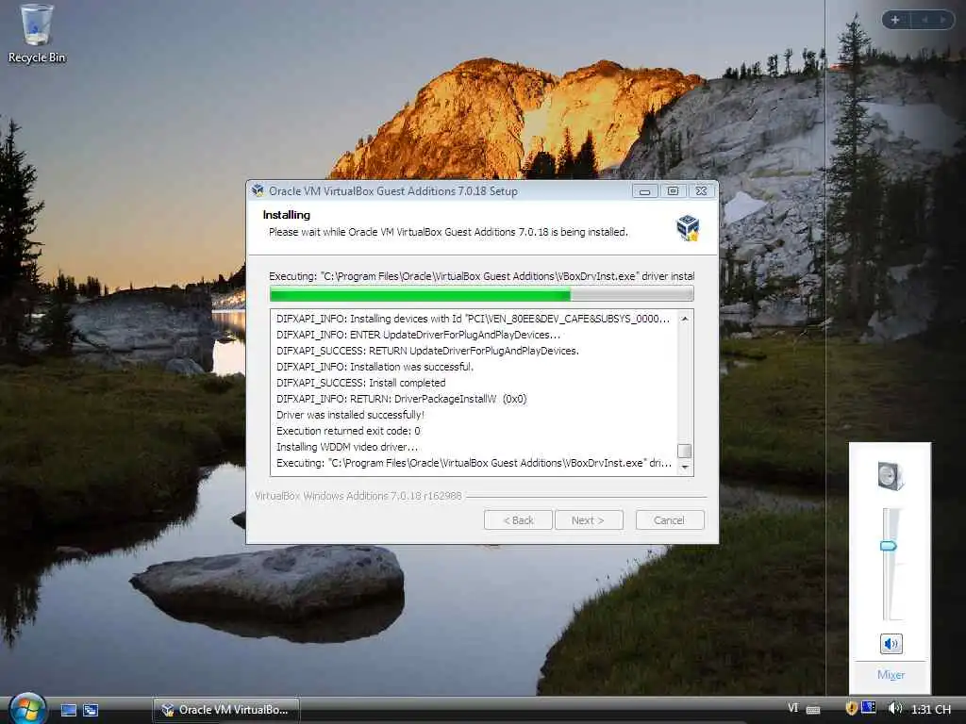Click the disabled Next button
Image resolution: width=966 pixels, height=724 pixels.
coord(589,520)
